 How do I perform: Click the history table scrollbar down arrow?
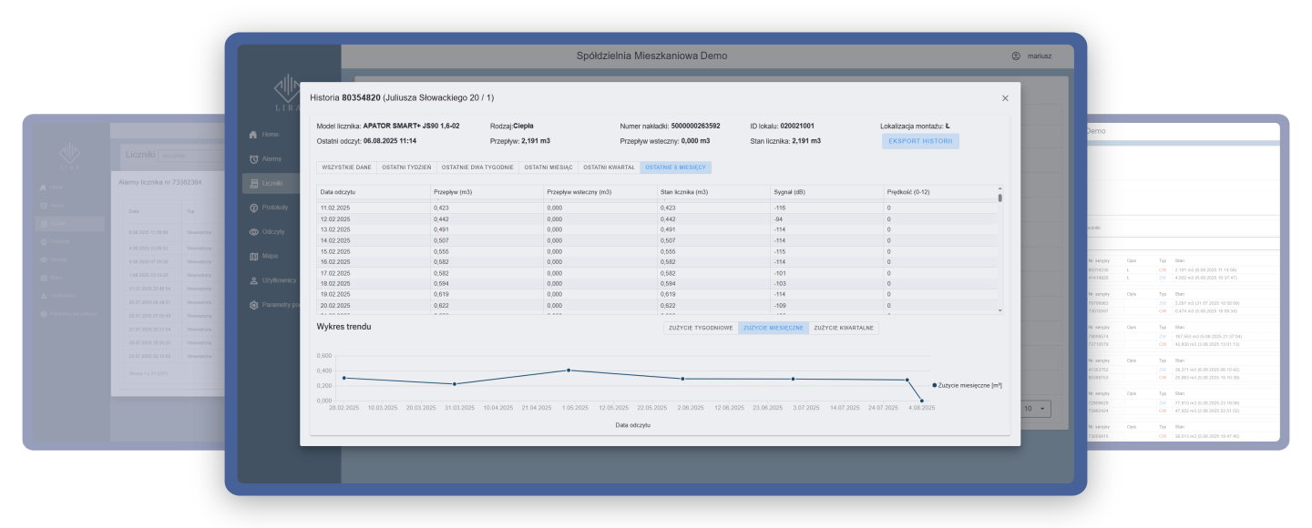[999, 310]
